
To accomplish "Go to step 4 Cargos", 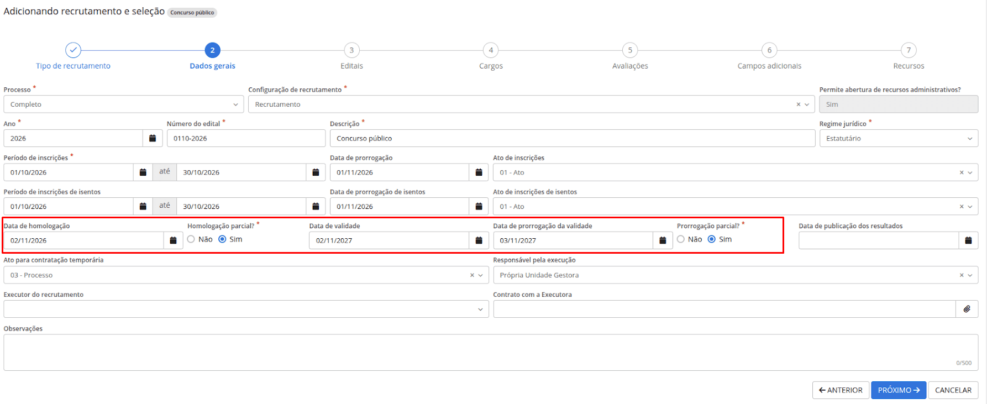I will point(491,56).
